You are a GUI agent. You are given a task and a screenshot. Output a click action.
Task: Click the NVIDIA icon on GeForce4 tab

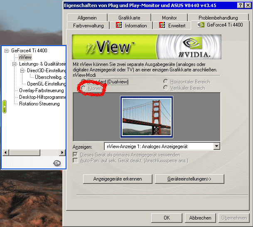(201, 25)
